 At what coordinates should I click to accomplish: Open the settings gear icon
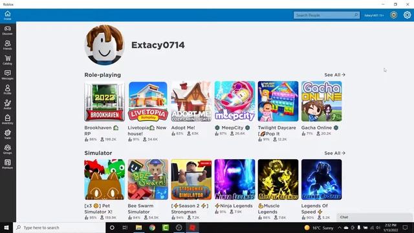pos(407,15)
